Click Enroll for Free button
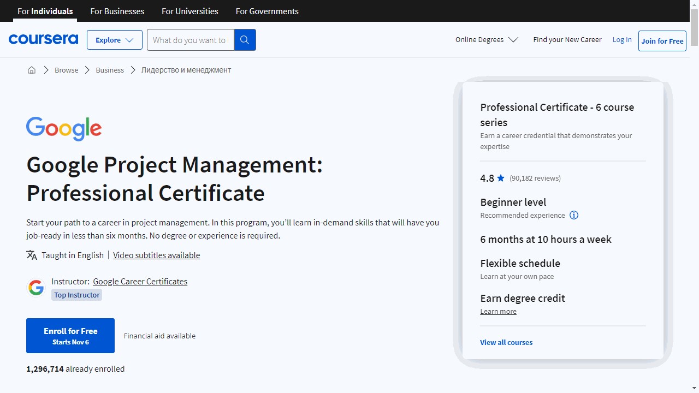The width and height of the screenshot is (699, 393). click(70, 336)
